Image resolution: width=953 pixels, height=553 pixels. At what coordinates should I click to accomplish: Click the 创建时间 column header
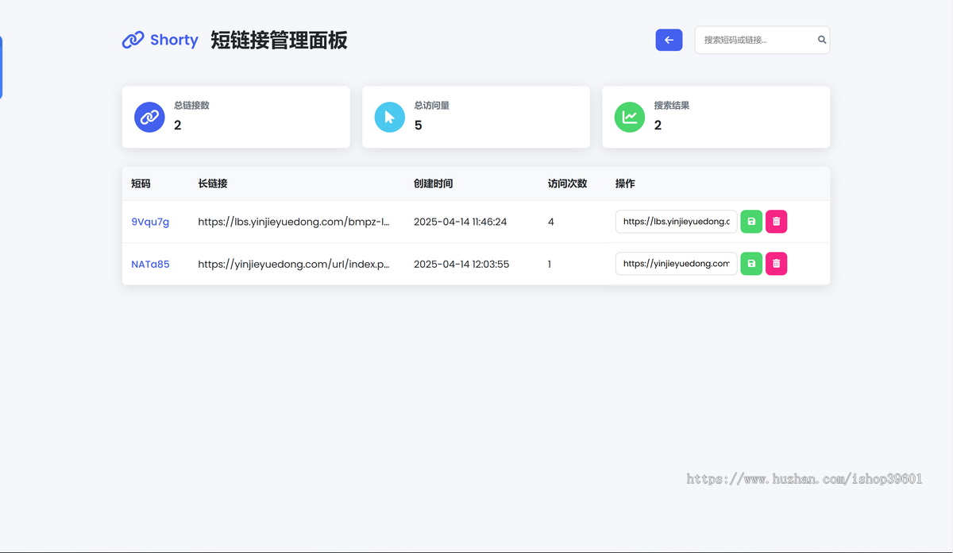[434, 184]
